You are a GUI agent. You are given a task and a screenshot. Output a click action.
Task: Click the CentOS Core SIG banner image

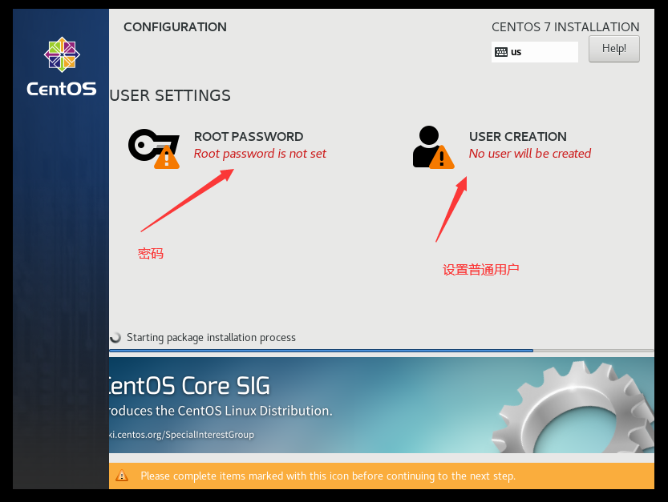(x=381, y=404)
